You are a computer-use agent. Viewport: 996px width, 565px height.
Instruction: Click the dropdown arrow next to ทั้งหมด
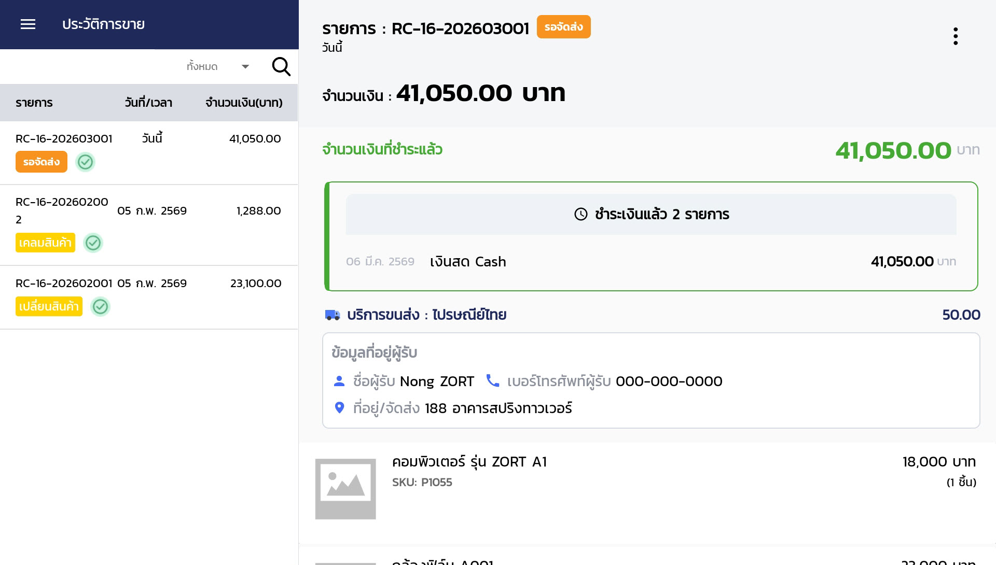click(245, 66)
